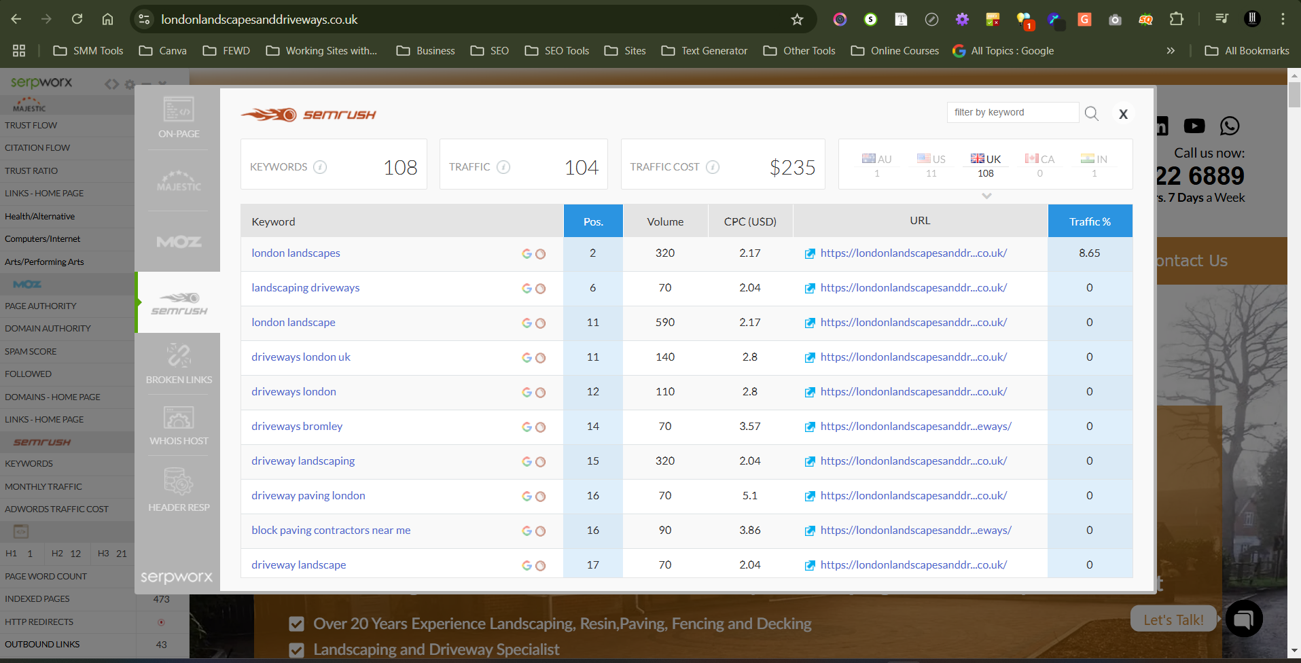Viewport: 1301px width, 663px height.
Task: Open the Text Generator bookmark folder
Action: [705, 50]
